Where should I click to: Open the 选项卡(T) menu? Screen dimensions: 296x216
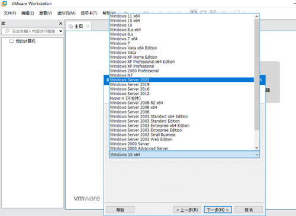[x=89, y=13]
